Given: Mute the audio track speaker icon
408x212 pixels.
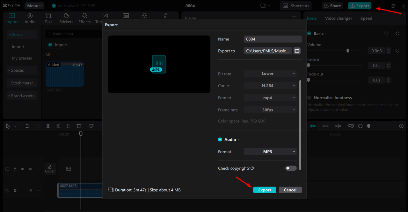Looking at the screenshot, I should tap(30, 190).
